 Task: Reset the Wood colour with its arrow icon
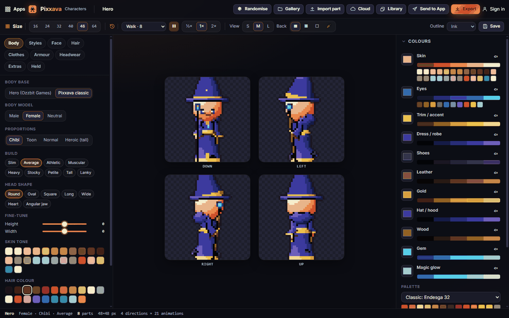click(x=495, y=229)
